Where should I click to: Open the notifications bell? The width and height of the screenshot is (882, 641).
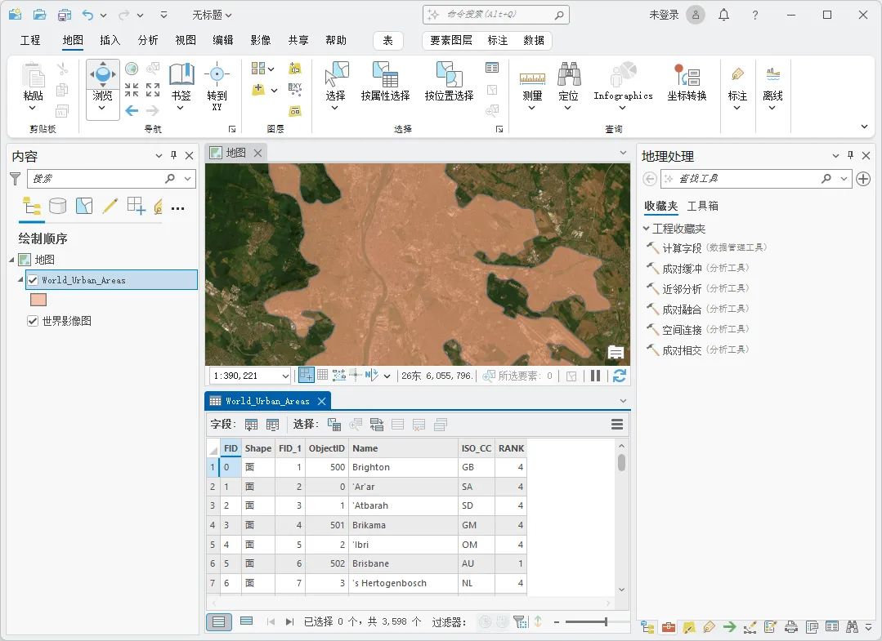tap(724, 16)
